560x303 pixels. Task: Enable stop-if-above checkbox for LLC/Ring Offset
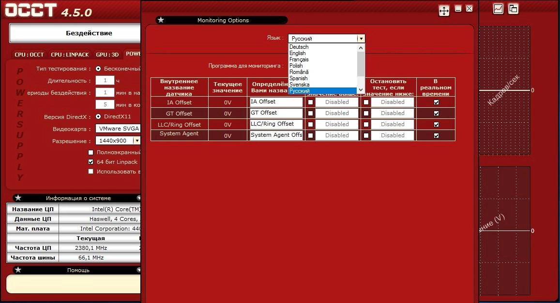[x=310, y=124]
